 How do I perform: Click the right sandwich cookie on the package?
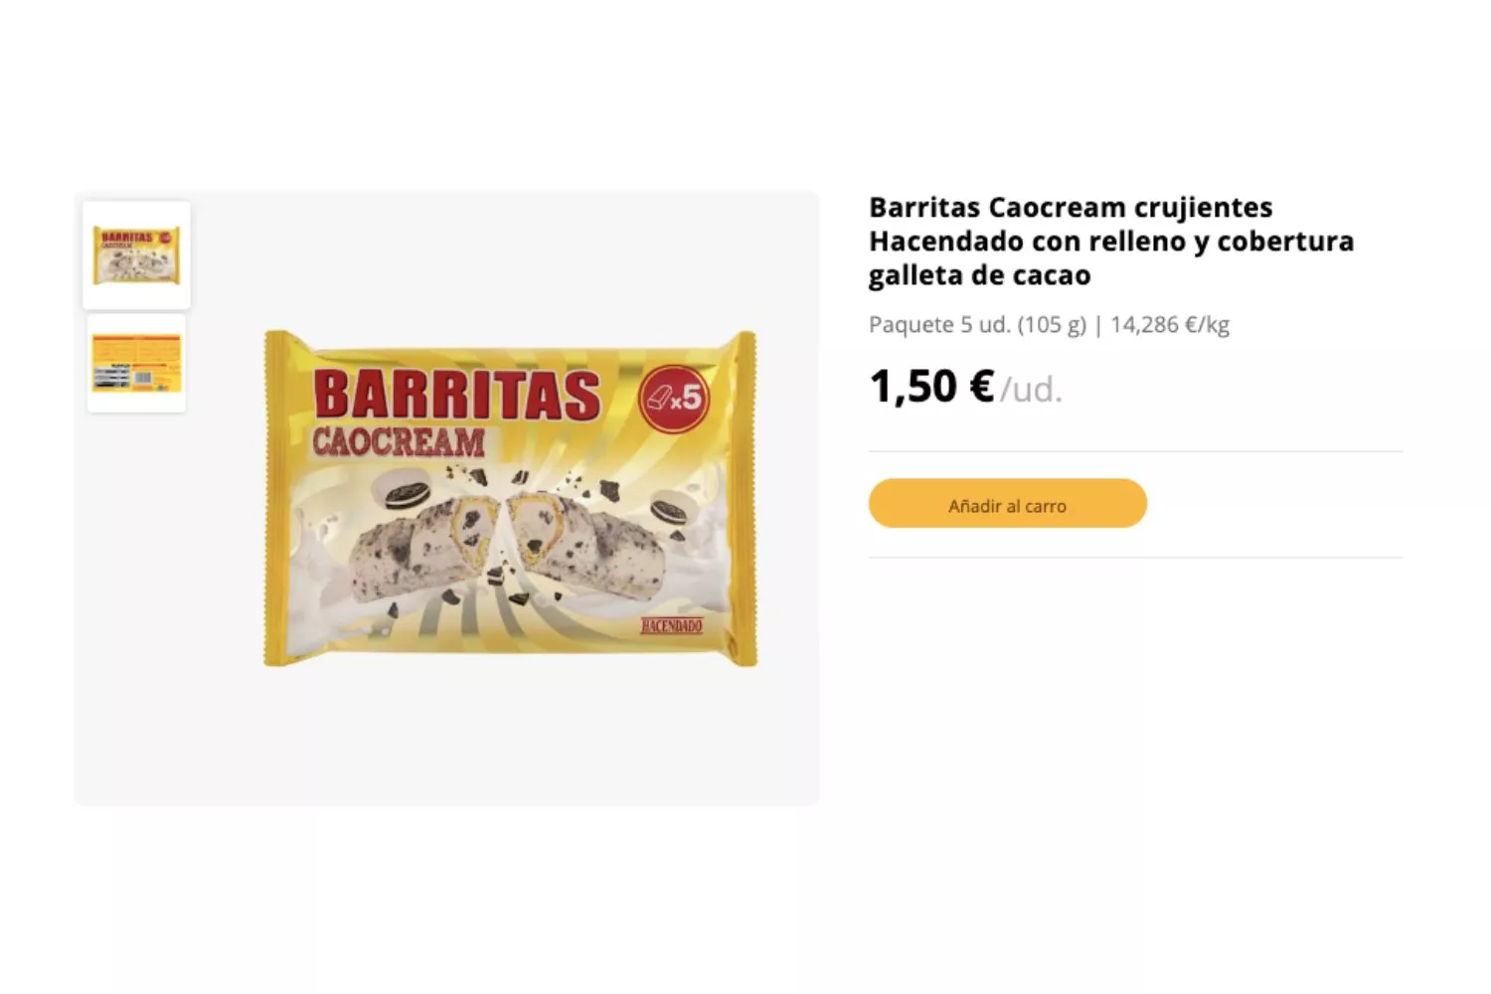[673, 508]
